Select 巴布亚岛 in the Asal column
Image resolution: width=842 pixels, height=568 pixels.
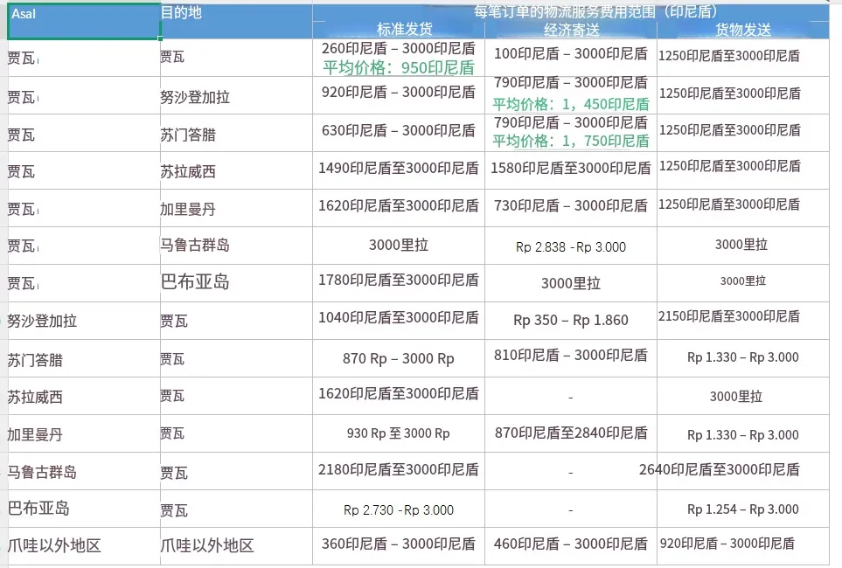pyautogui.click(x=38, y=508)
